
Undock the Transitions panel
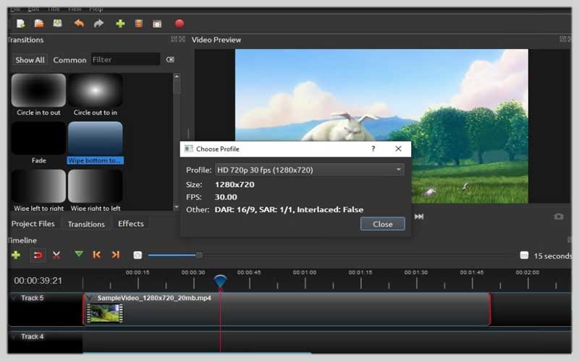(x=174, y=39)
